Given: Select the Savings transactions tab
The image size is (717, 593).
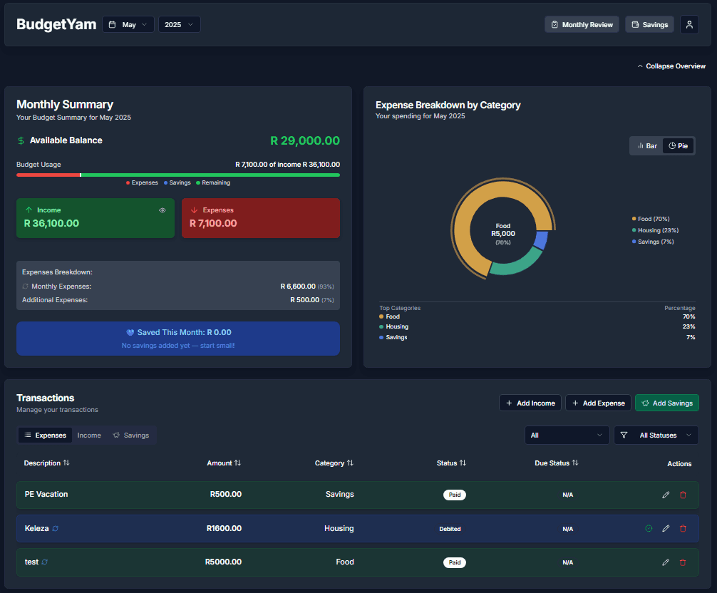Looking at the screenshot, I should tap(131, 435).
